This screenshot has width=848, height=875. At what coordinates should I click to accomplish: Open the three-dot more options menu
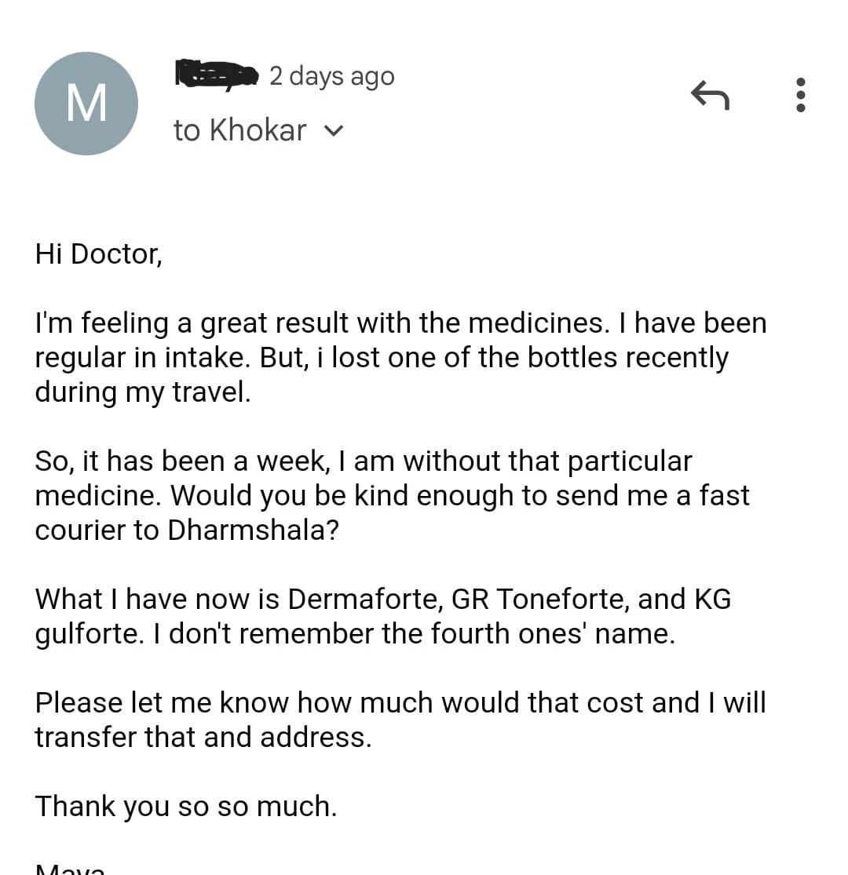[800, 95]
